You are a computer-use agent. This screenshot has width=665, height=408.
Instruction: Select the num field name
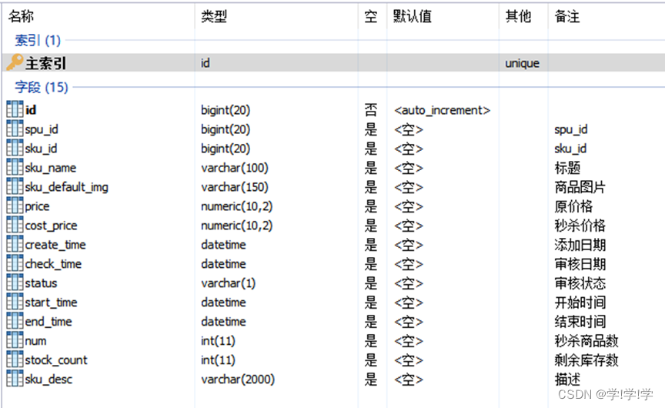[35, 341]
